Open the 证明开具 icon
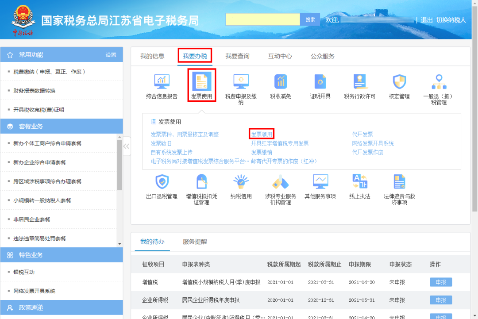The height and width of the screenshot is (319, 478). (320, 81)
